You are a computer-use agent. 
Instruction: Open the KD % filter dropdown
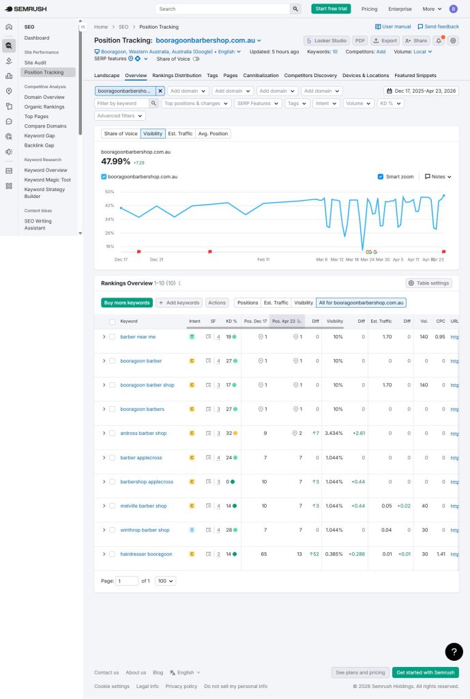pyautogui.click(x=390, y=104)
